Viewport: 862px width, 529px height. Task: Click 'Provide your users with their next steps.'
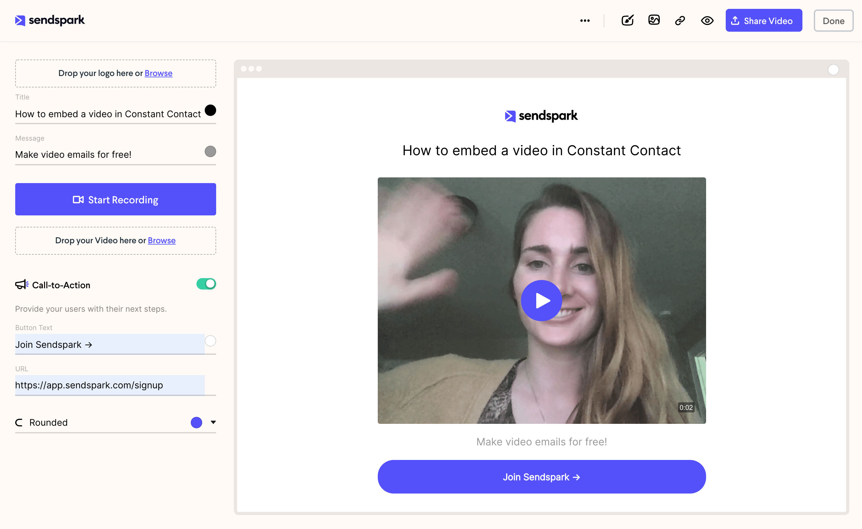(x=91, y=309)
